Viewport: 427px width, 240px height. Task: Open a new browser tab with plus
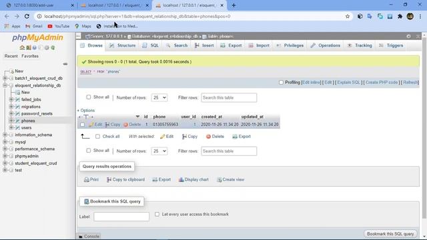point(234,5)
